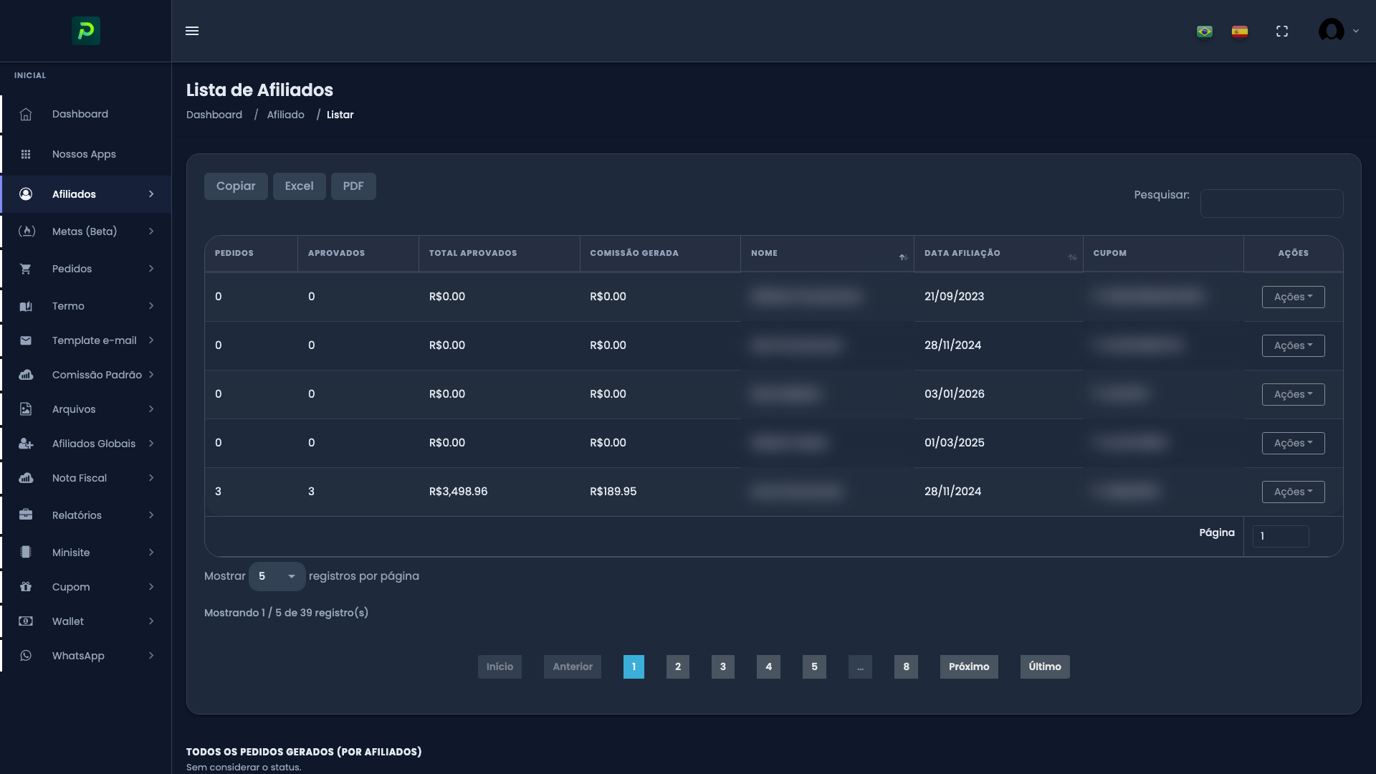Image resolution: width=1376 pixels, height=774 pixels.
Task: Expand the Pedidos sidebar menu
Action: [86, 269]
